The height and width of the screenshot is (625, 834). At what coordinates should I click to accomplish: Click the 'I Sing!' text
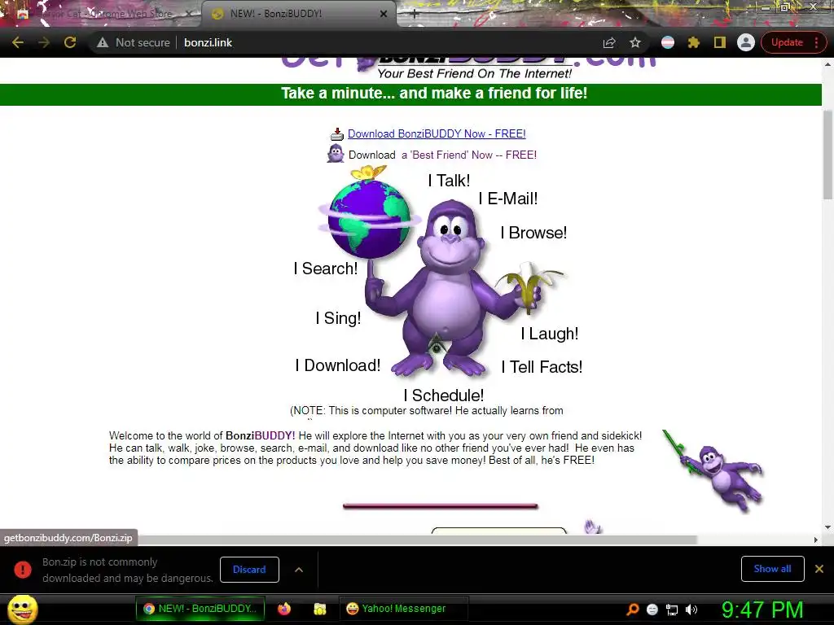click(338, 318)
